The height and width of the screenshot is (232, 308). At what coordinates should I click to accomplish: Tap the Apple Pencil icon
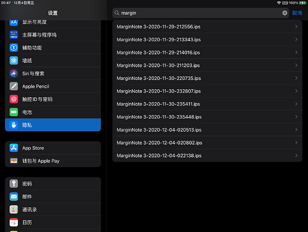(14, 87)
